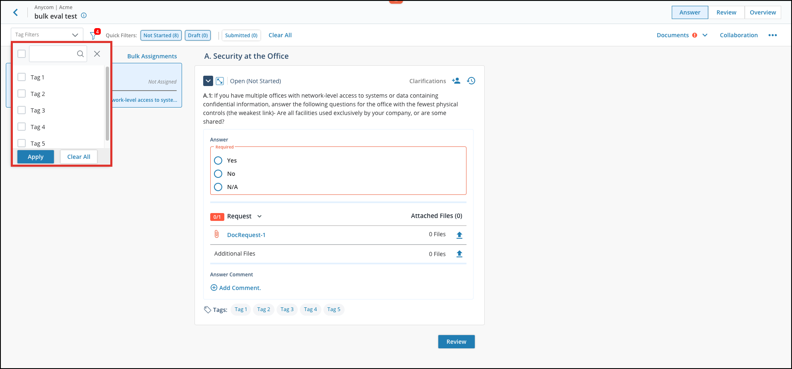The image size is (792, 369).
Task: Click the Anycom | Acme breadcrumb text
Action: tap(53, 7)
